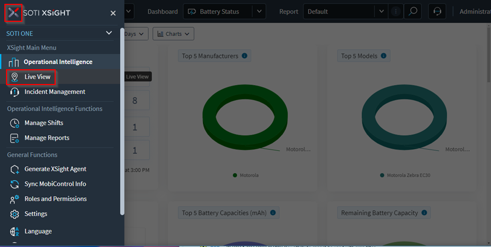Click the Roles and Permissions user icon

point(14,199)
